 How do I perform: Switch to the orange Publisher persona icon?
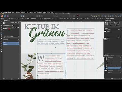coord(2,16)
